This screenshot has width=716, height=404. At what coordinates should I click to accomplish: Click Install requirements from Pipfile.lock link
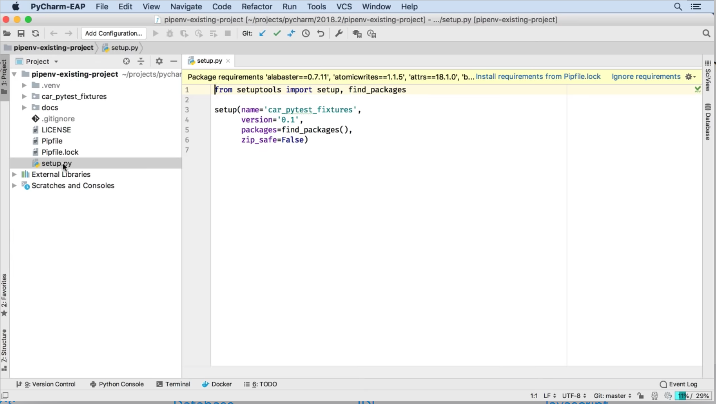pyautogui.click(x=538, y=77)
